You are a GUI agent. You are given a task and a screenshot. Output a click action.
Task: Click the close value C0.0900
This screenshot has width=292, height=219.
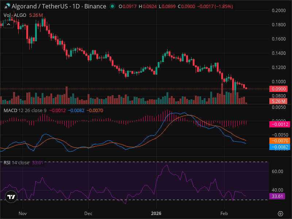point(187,6)
